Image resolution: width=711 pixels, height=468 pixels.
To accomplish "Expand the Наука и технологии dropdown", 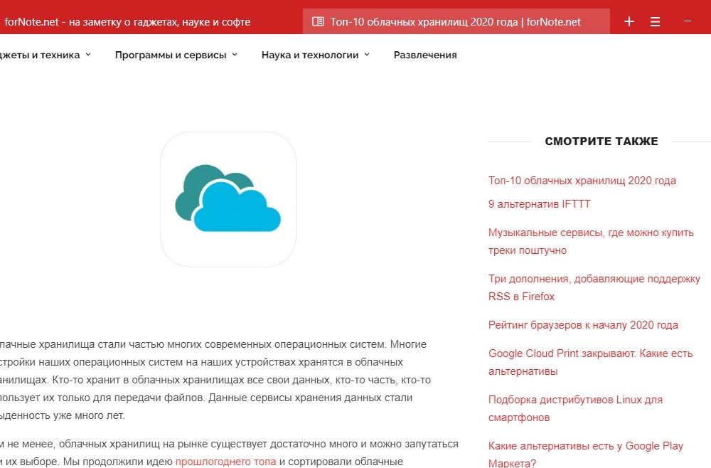I will (315, 55).
